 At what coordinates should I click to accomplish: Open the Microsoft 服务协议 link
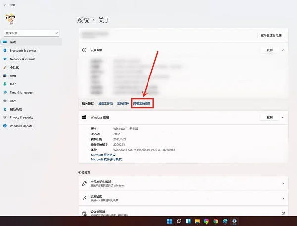pyautogui.click(x=103, y=155)
